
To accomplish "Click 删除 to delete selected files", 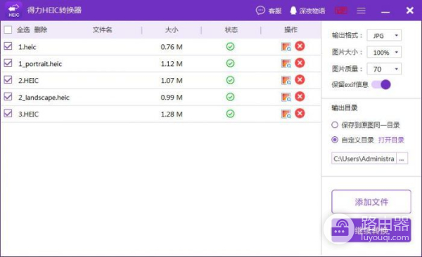I will [x=40, y=29].
